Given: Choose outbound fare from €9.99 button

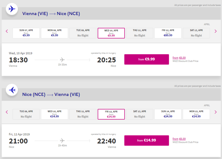Looking at the screenshot, I should point(146,59).
